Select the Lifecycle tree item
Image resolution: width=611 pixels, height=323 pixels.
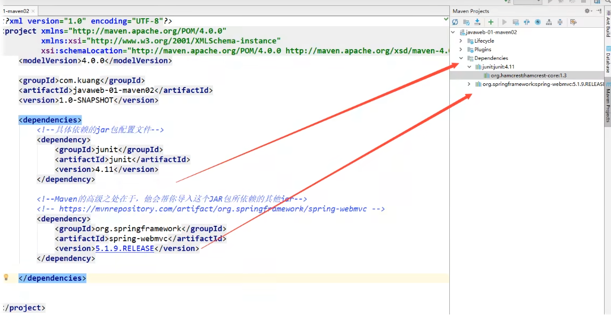[484, 41]
